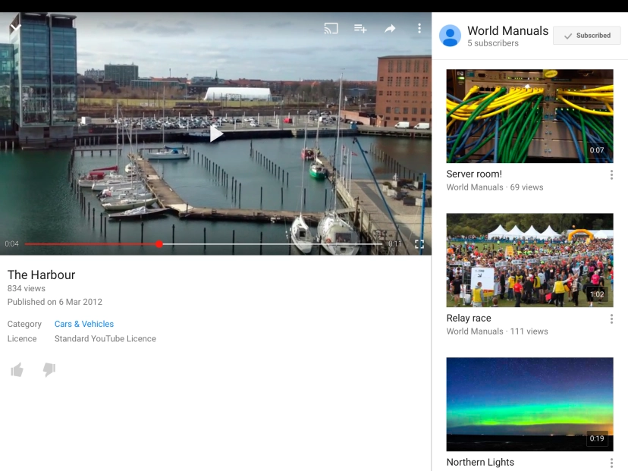Screen dimensions: 628x471
Task: Click The Harbour video title
Action: coord(41,275)
